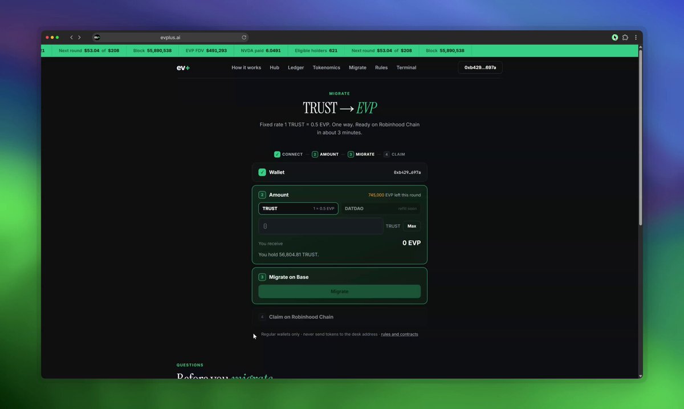Click the wallet address on the Wallet card

[408, 172]
